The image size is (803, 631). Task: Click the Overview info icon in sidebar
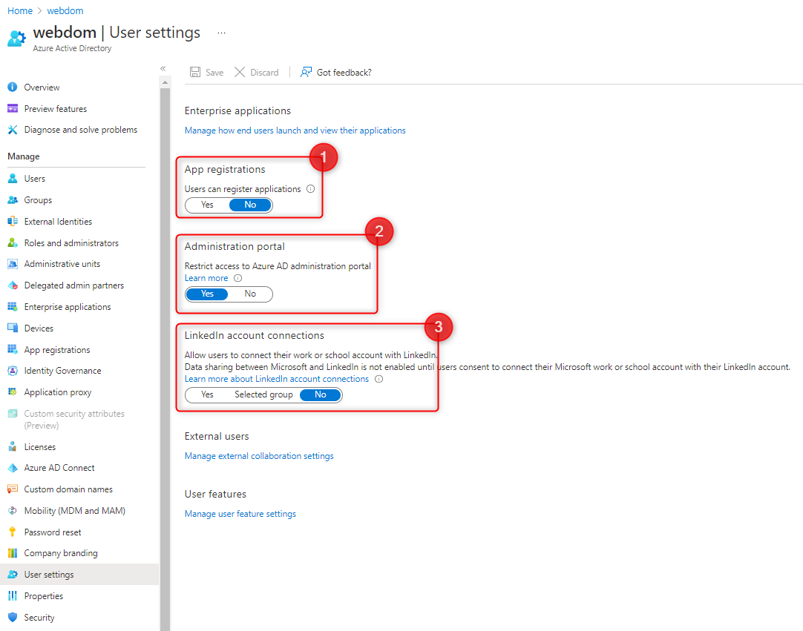click(13, 87)
